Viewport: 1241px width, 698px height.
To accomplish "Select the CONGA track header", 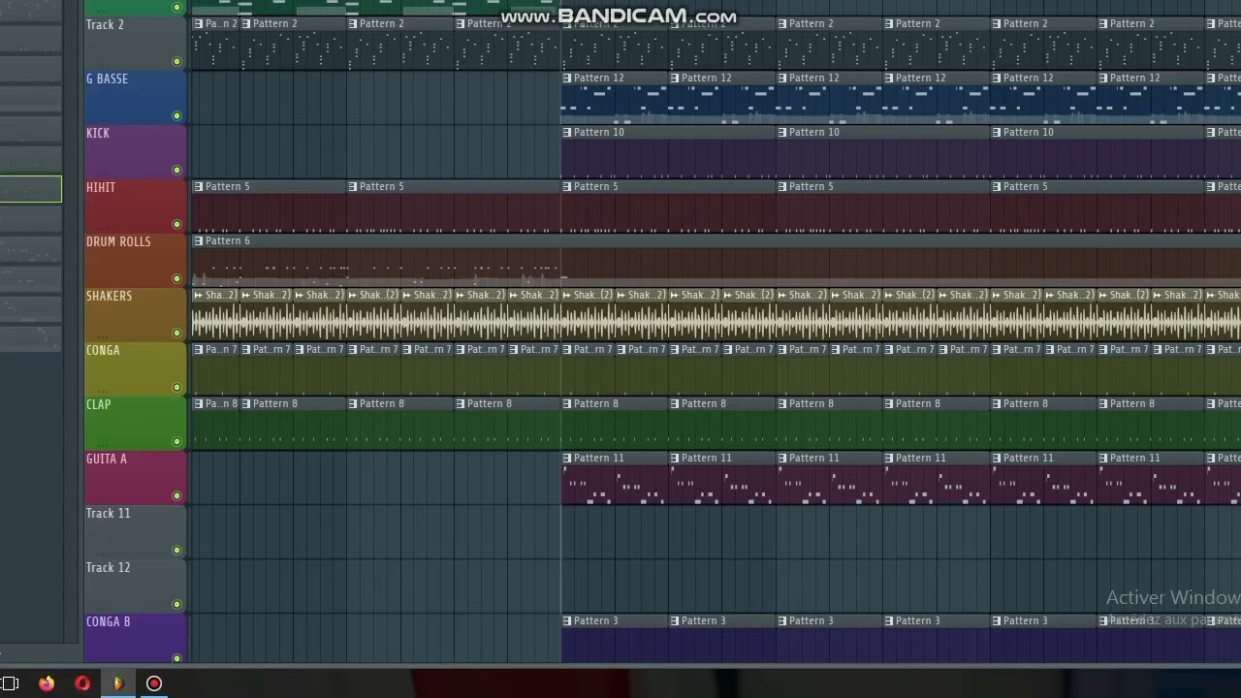I will [135, 369].
